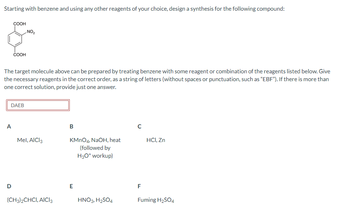
Task: Select reagent option E heading
Action: 70,185
